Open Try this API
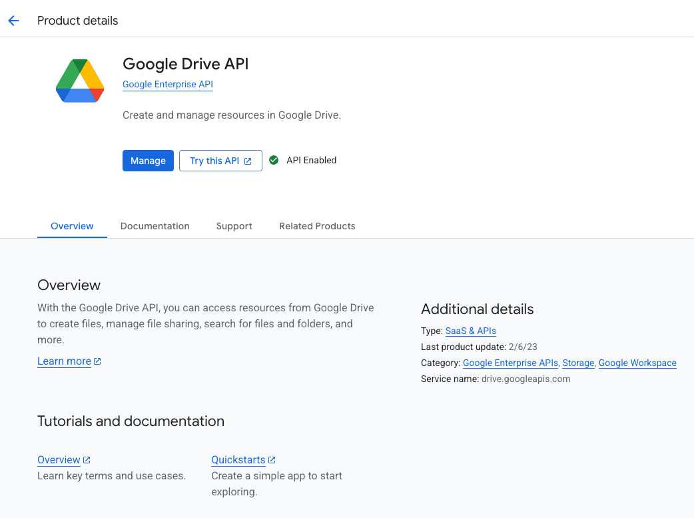This screenshot has height=518, width=694. pos(220,161)
